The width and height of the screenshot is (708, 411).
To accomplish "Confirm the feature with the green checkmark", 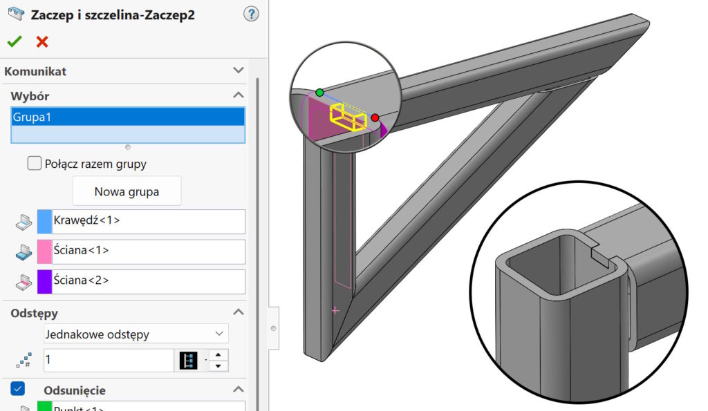I will (x=14, y=41).
